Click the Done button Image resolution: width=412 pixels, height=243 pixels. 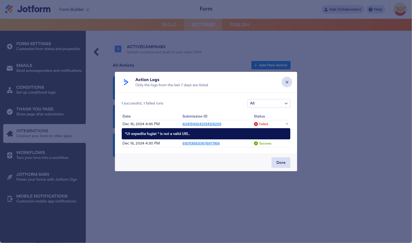(281, 163)
